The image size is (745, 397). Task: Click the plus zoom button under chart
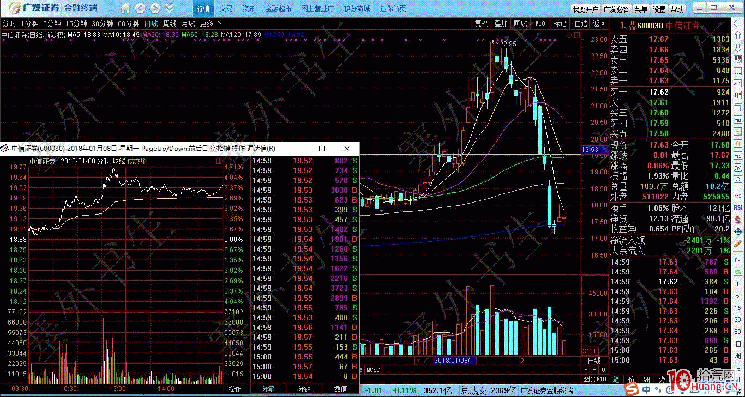coord(586,370)
